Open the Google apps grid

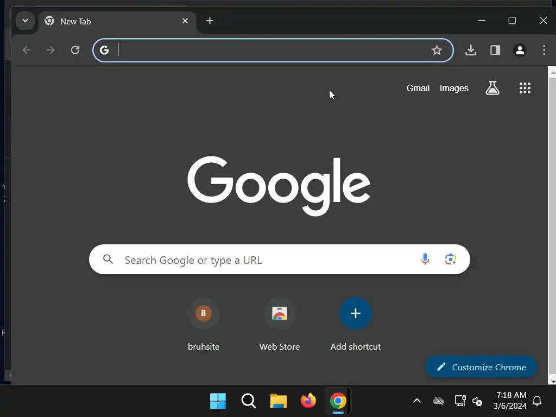coord(525,88)
